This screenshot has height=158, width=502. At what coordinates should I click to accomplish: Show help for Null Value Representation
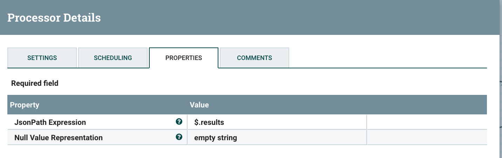pos(179,137)
